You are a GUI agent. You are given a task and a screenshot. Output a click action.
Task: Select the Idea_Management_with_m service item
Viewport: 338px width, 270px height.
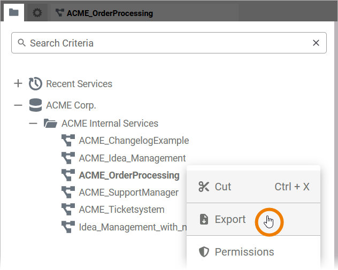pos(132,226)
